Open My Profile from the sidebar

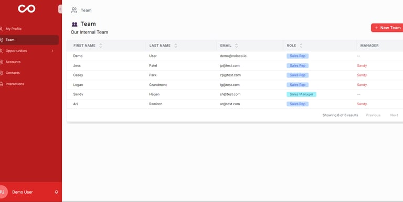click(x=14, y=29)
